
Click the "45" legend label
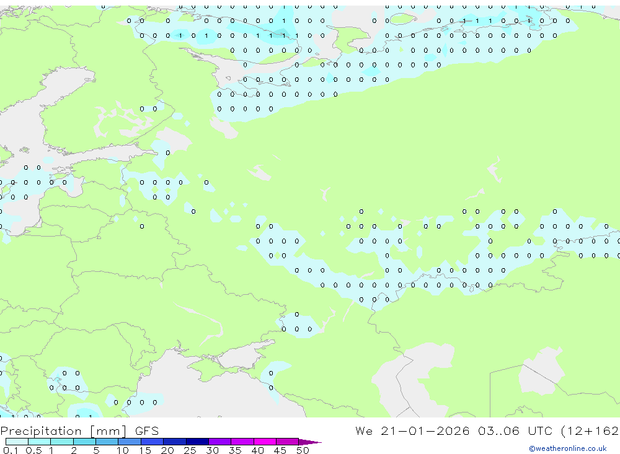[280, 450]
